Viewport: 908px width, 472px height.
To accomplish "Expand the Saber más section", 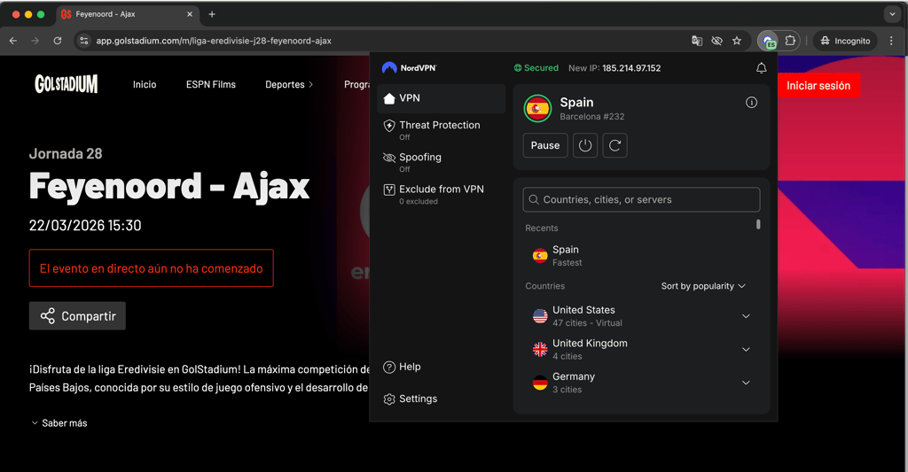I will coord(59,423).
